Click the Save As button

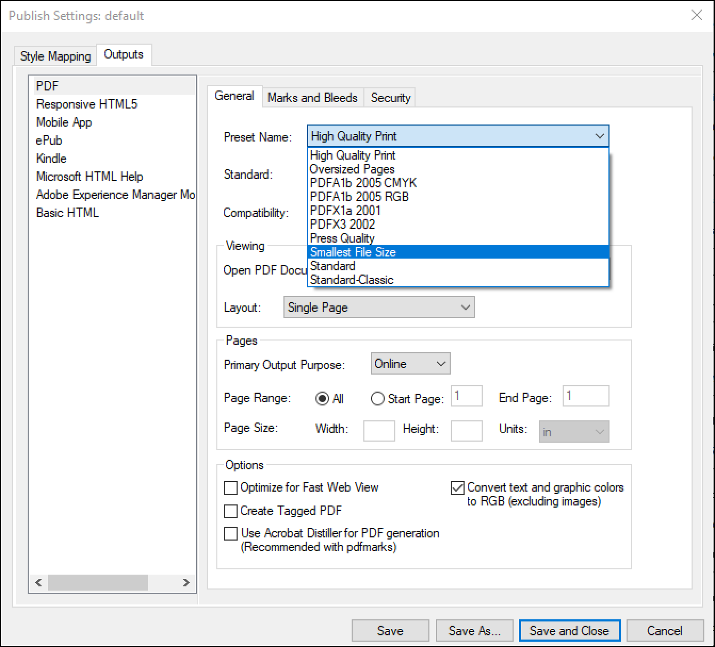474,631
